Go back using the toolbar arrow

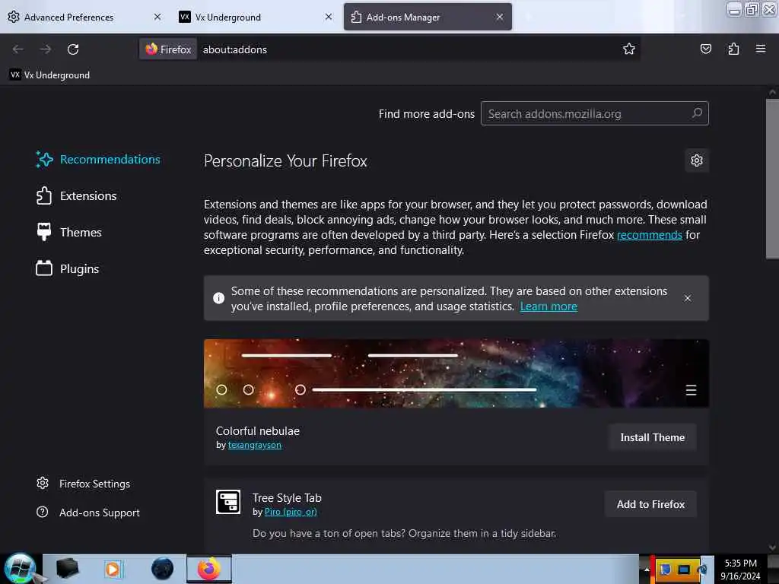point(18,49)
